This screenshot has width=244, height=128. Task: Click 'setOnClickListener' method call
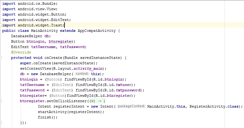(67, 101)
